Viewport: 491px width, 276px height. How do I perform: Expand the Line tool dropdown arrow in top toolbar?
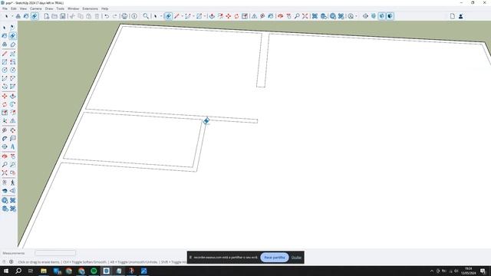point(183,16)
